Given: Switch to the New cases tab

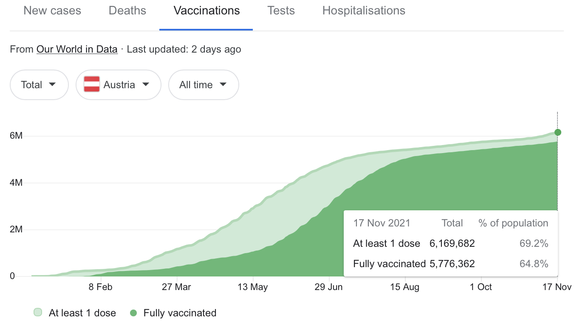Looking at the screenshot, I should pos(52,11).
